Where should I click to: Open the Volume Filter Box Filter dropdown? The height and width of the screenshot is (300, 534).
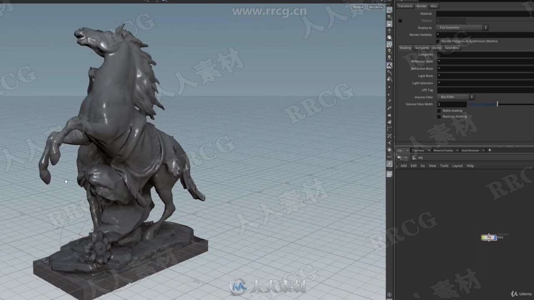[x=456, y=97]
